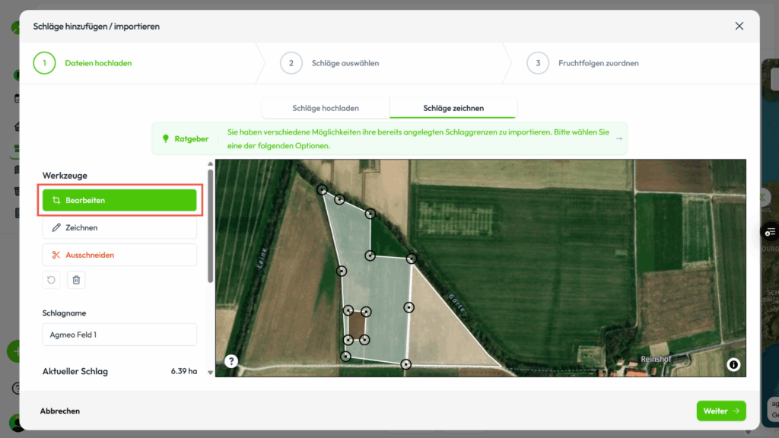
Task: Switch to Schläge zeichnen tab
Action: (453, 108)
